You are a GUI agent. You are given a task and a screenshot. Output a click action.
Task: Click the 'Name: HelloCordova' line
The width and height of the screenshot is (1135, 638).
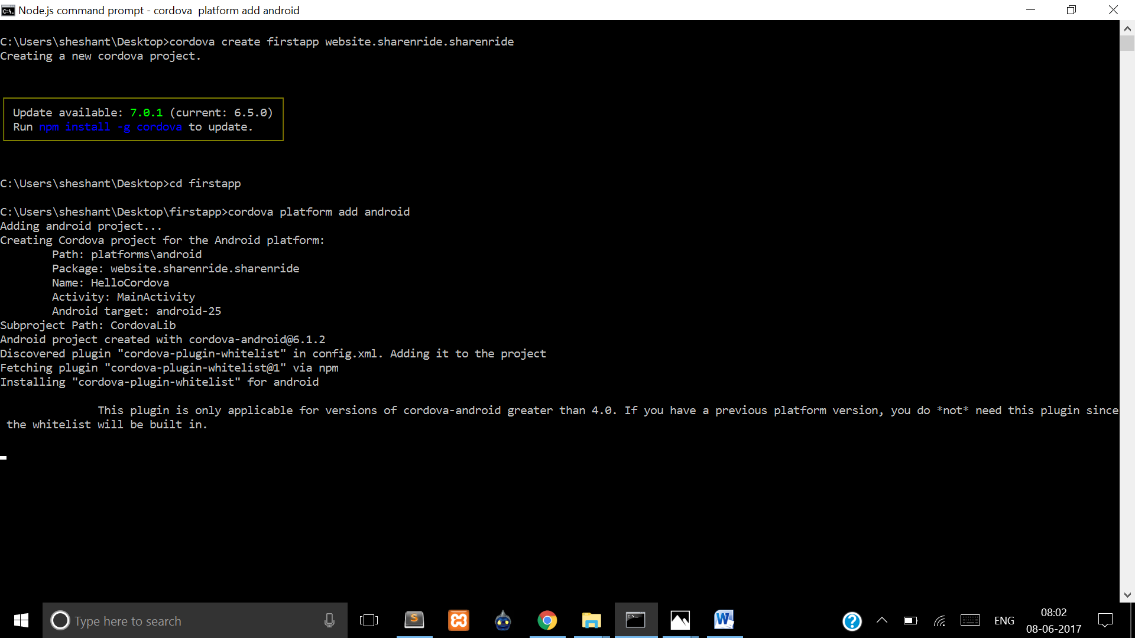(x=111, y=283)
